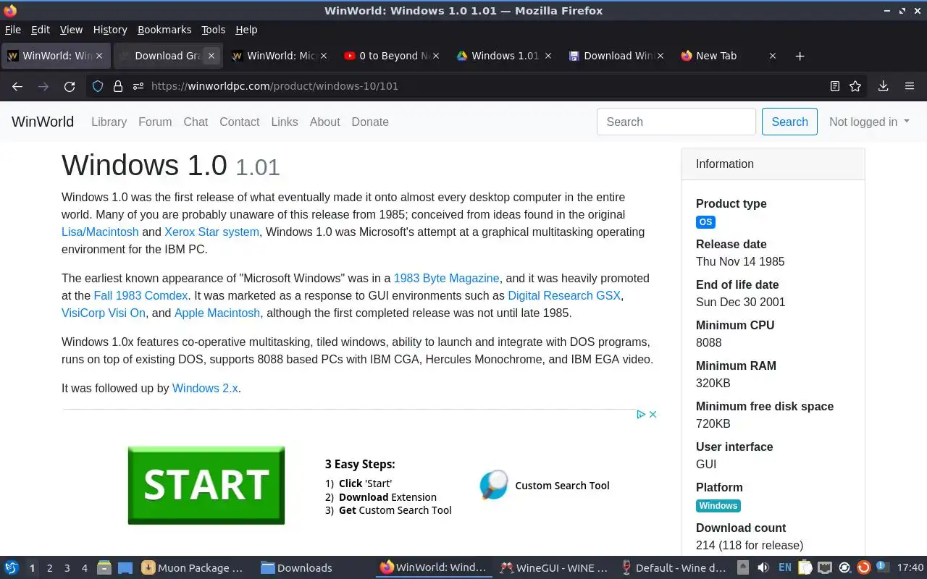Switch to virtual desktop 3 in pager
Screen dimensions: 927x579
(67, 568)
